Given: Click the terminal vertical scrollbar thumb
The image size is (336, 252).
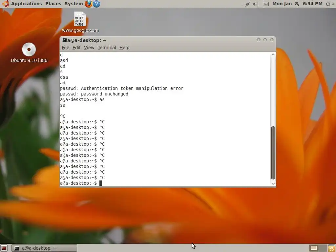Looking at the screenshot, I should point(273,153).
